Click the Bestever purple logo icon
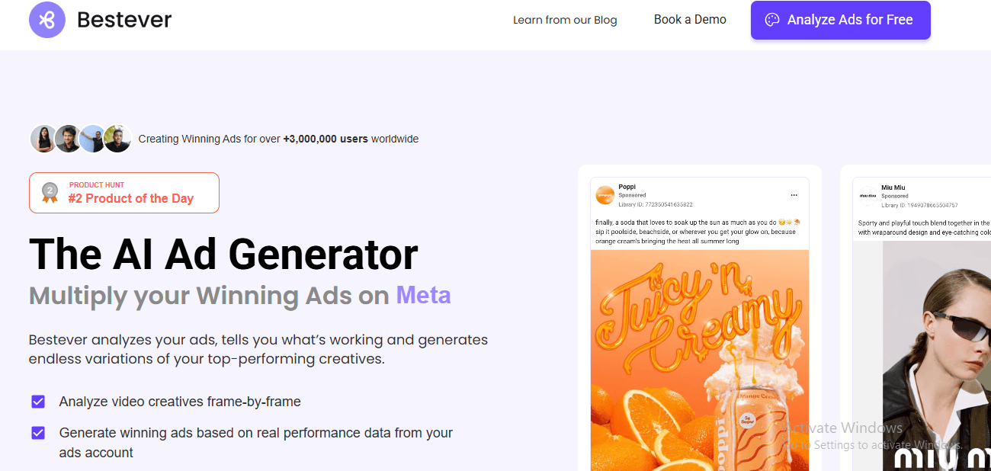 coord(47,20)
